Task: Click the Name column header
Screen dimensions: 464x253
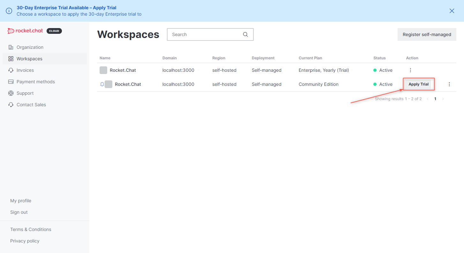Action: (105, 58)
